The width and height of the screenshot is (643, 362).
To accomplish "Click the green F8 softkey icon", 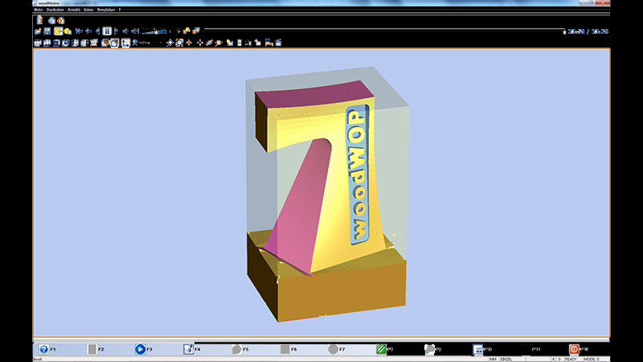I will 381,350.
